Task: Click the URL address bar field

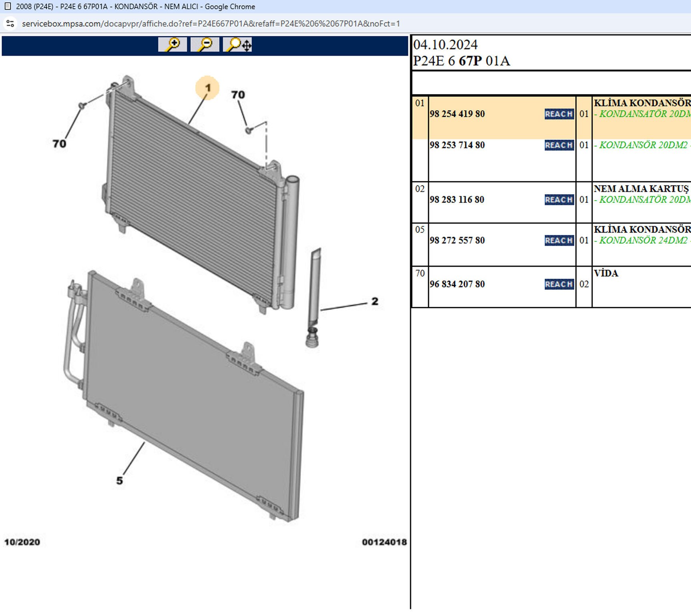Action: (211, 24)
